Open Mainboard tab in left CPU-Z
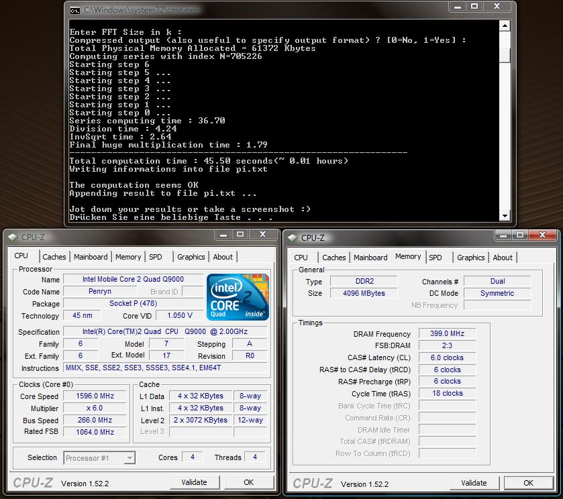This screenshot has width=563, height=499. point(91,257)
